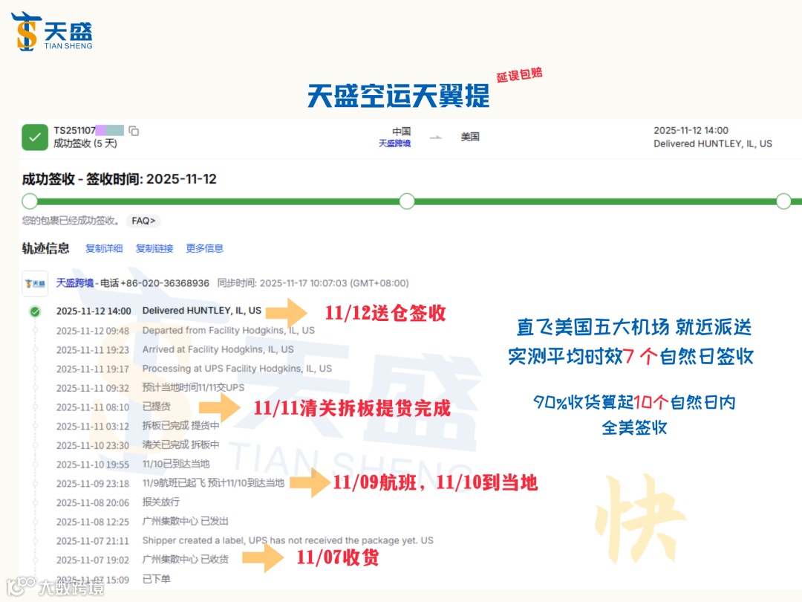Select row 清关已完成 拆板中
Image resolution: width=802 pixels, height=602 pixels.
(x=137, y=445)
